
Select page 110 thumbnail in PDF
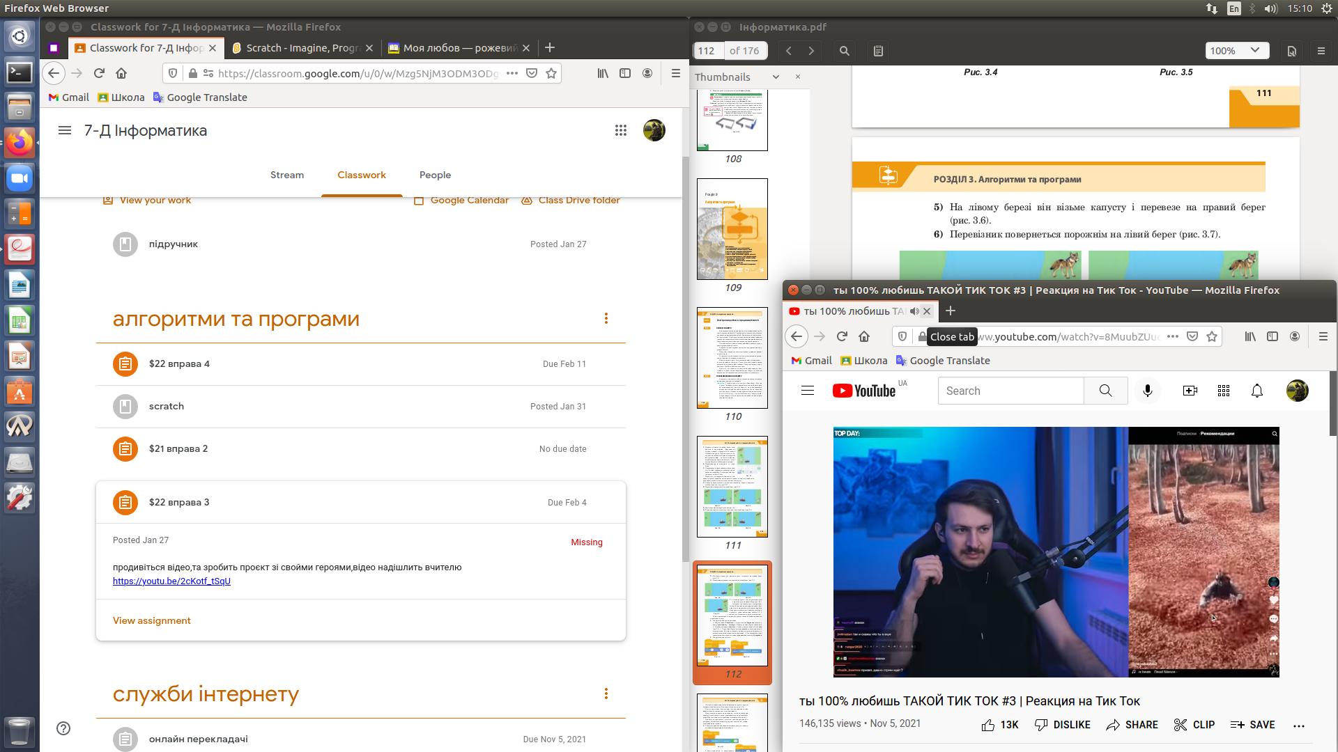pyautogui.click(x=732, y=358)
